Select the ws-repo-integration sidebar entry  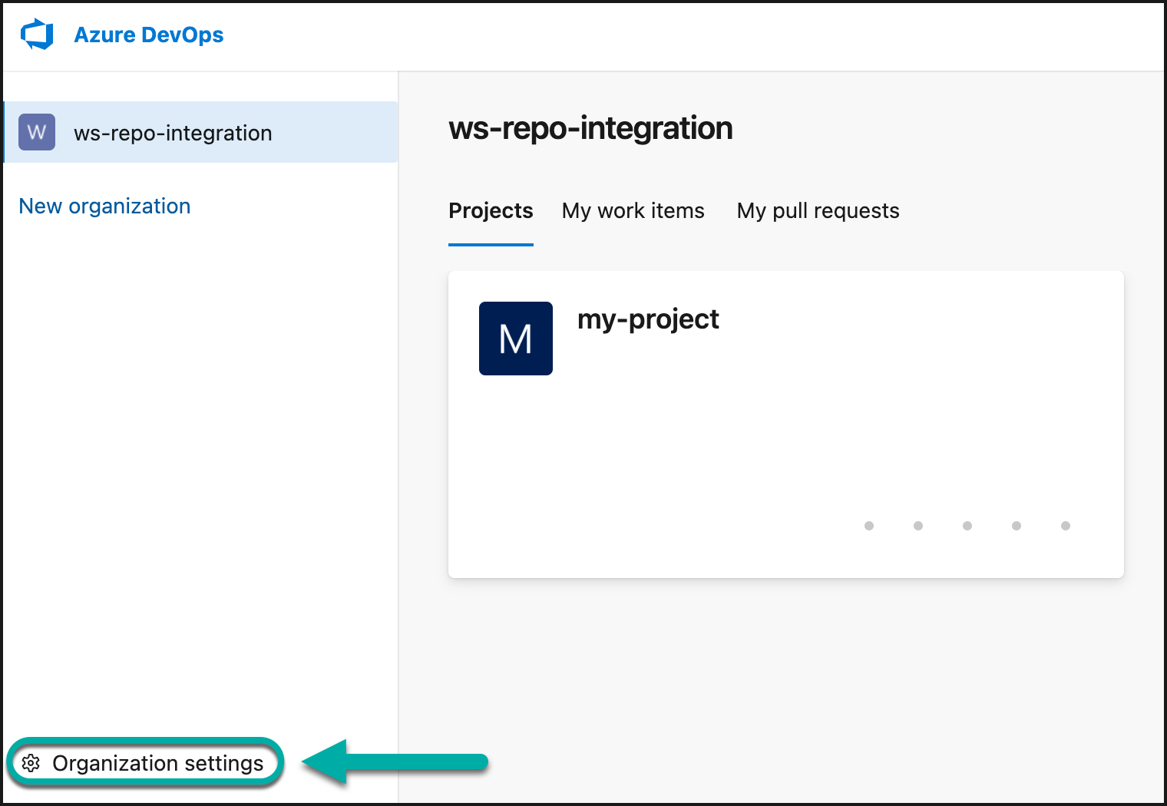pos(173,132)
